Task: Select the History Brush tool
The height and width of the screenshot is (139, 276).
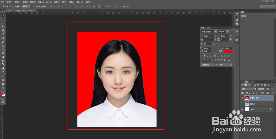Action: 3,49
